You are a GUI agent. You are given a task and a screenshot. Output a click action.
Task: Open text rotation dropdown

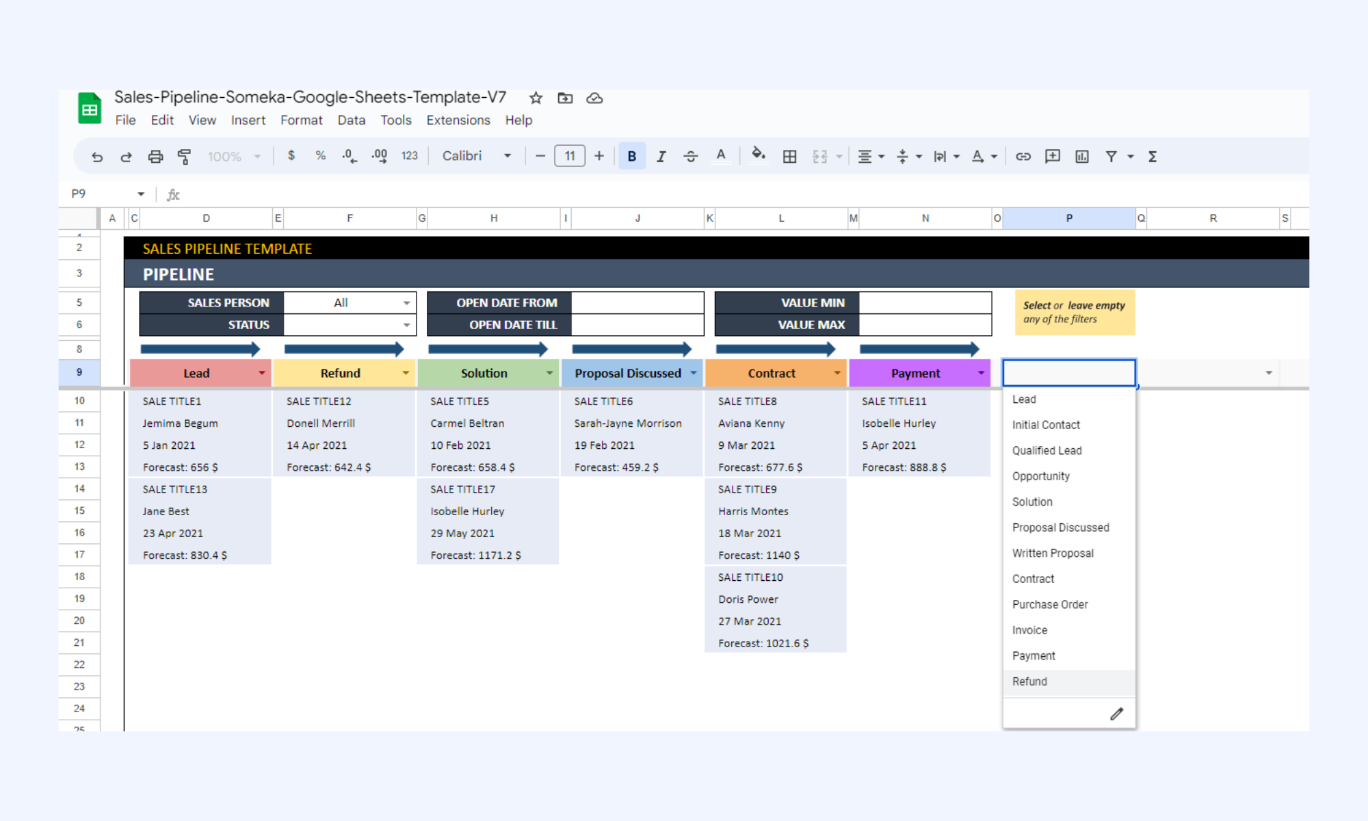[x=984, y=157]
